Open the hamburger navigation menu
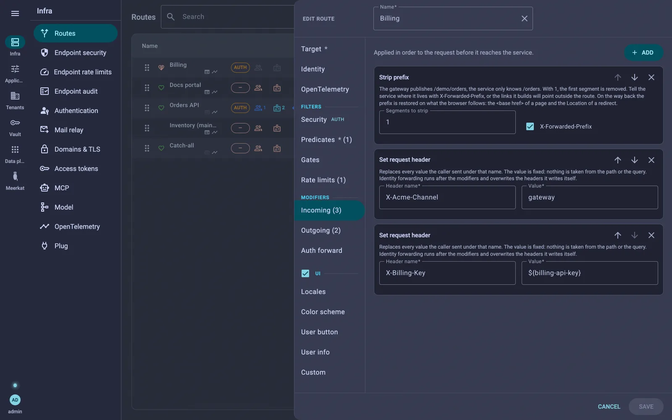 point(15,13)
